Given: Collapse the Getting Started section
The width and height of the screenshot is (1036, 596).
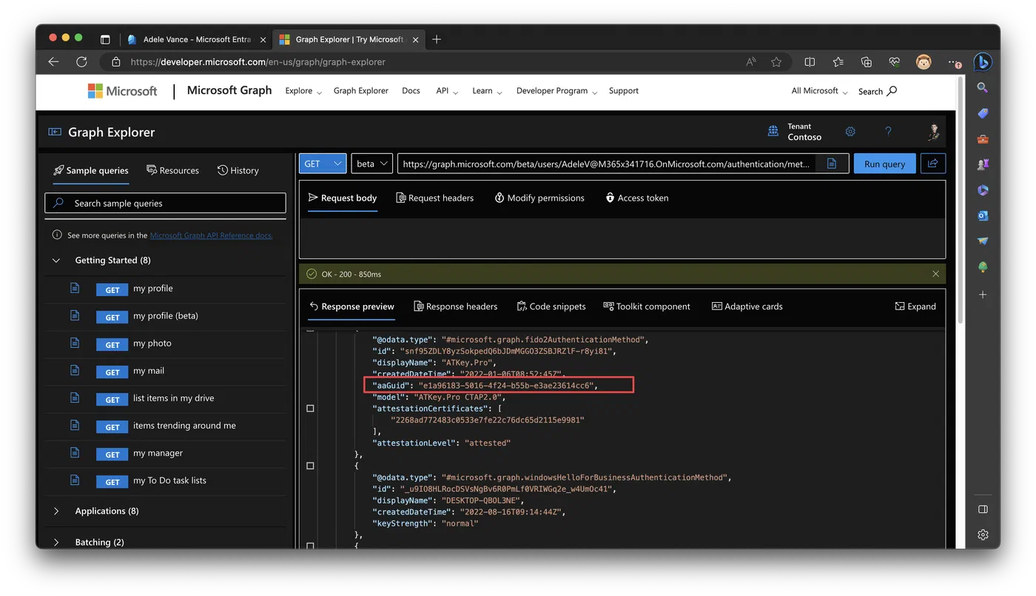Looking at the screenshot, I should tap(56, 261).
